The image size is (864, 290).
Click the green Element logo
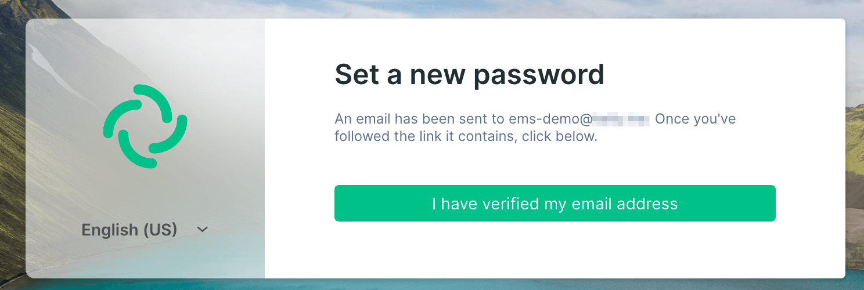coord(145,126)
